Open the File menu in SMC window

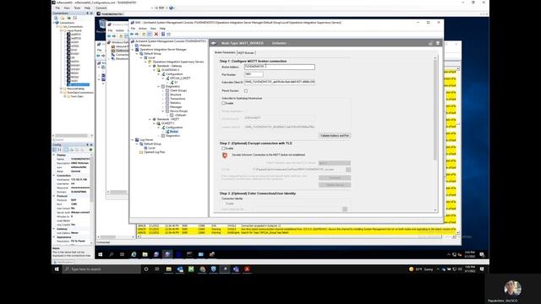[133, 28]
